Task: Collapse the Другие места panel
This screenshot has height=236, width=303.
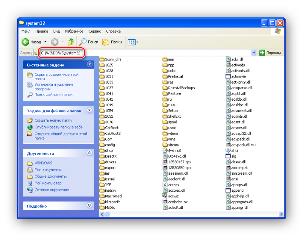Action: [89, 153]
